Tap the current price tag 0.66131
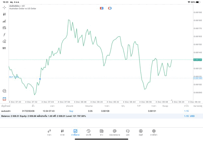 coord(198,60)
